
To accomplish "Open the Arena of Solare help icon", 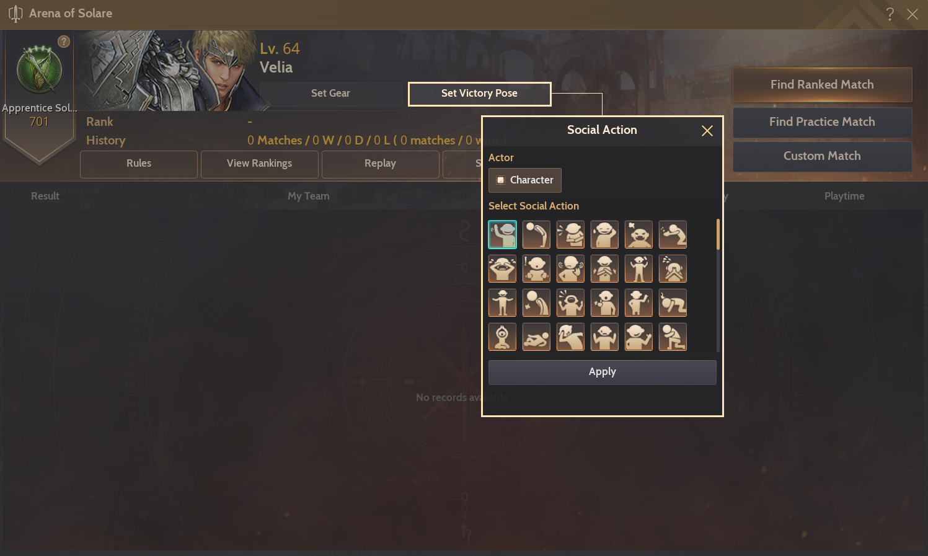I will pyautogui.click(x=890, y=14).
